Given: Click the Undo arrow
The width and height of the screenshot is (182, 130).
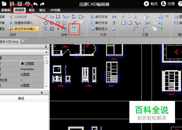Looking at the screenshot, I should point(35,4).
